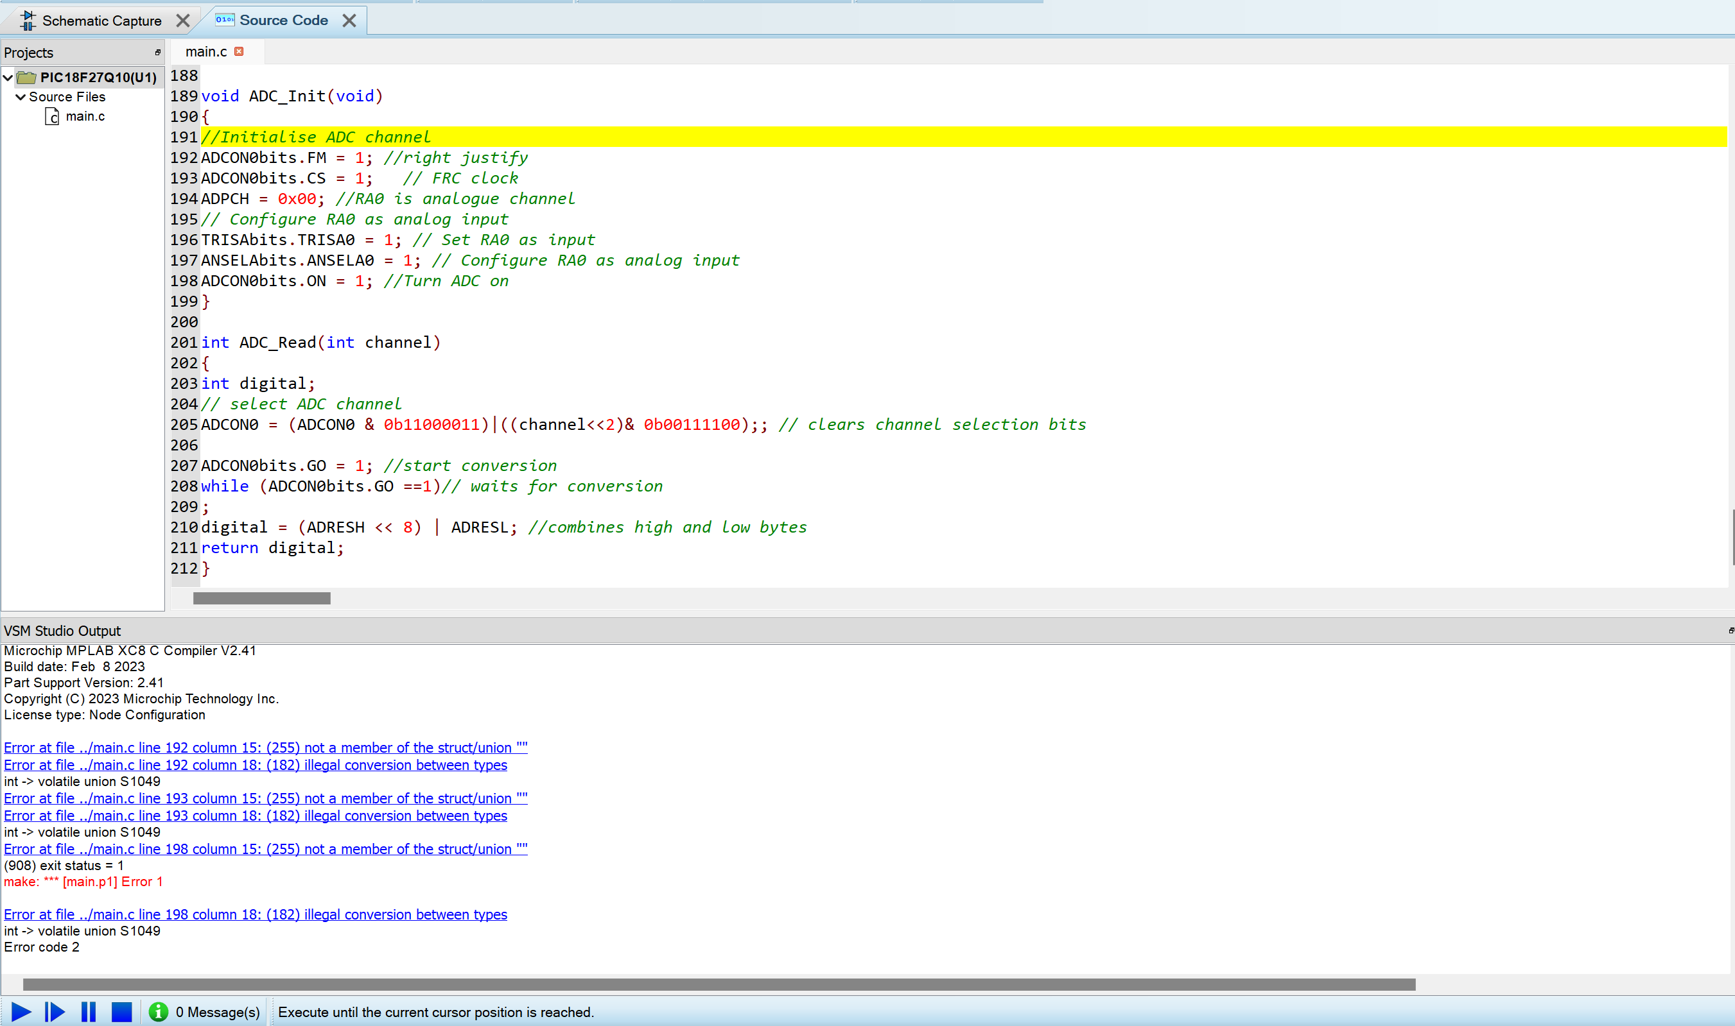1735x1026 pixels.
Task: Close the Source Code tab
Action: point(349,21)
